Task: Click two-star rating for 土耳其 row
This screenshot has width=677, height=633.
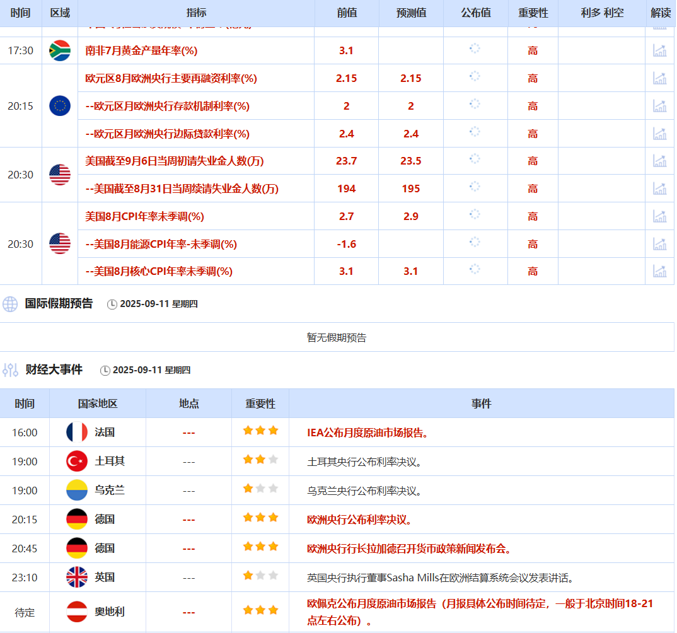Action: tap(260, 460)
